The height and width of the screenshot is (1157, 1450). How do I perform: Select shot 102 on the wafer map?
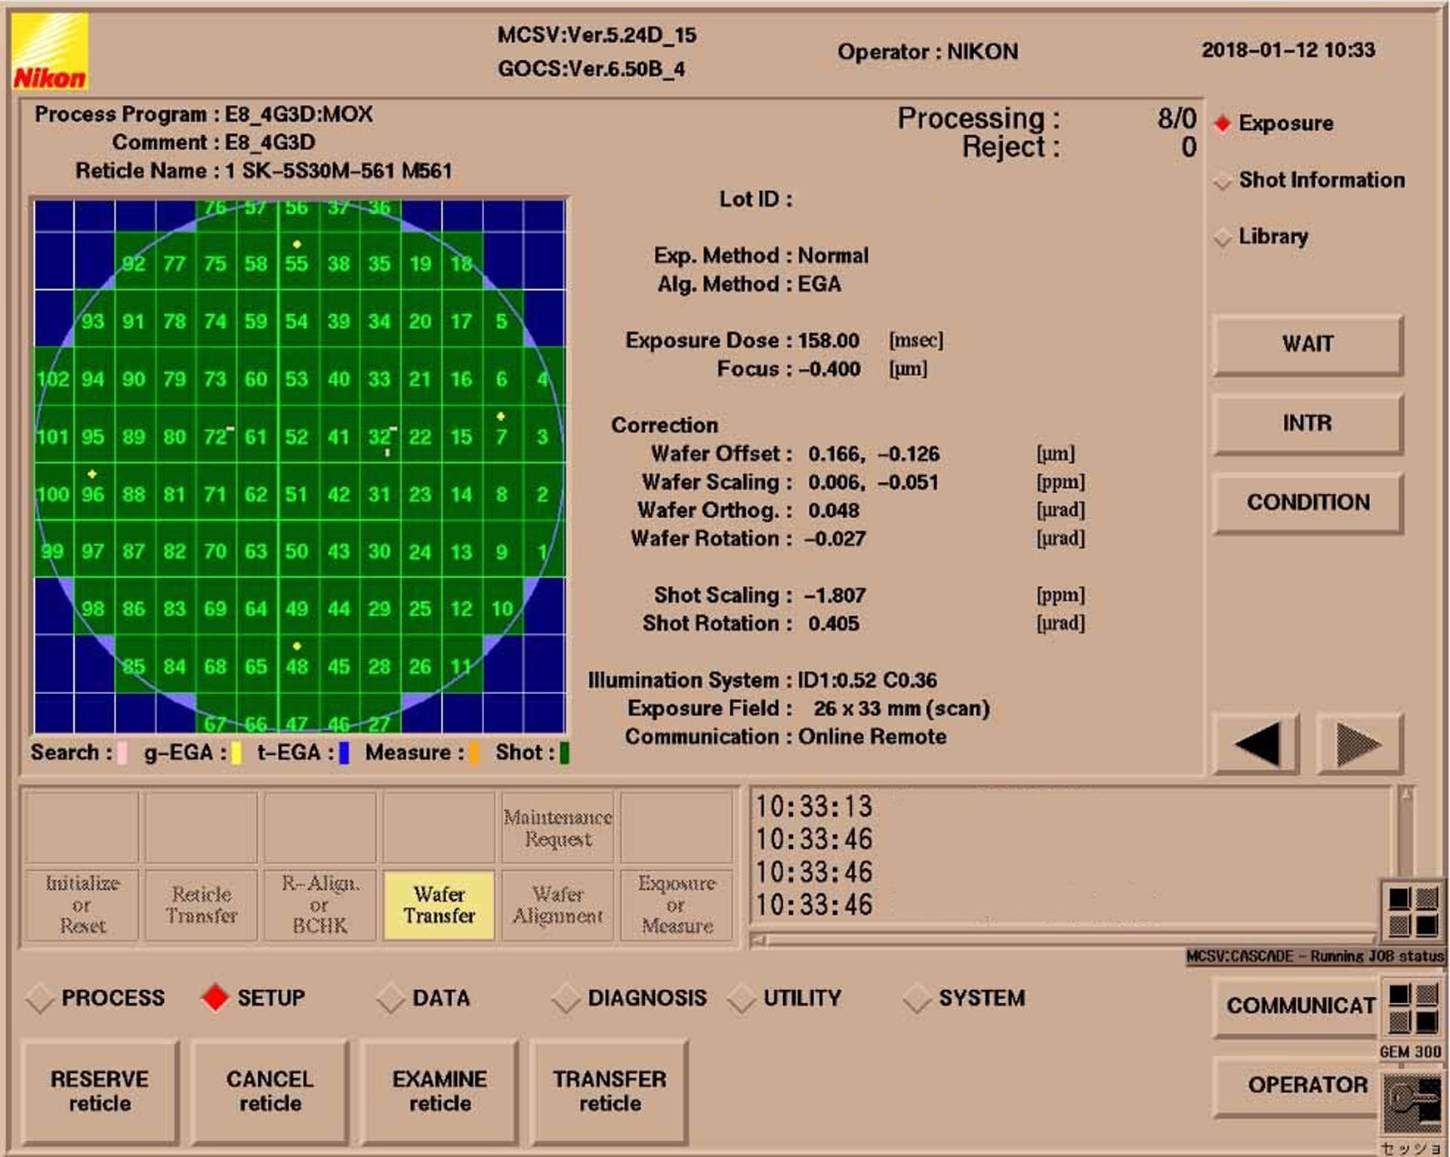(53, 377)
